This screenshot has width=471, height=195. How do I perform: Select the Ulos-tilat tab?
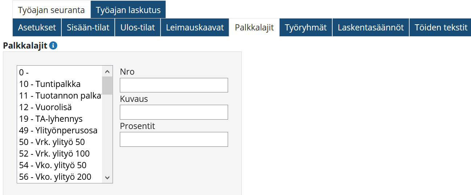tap(138, 28)
